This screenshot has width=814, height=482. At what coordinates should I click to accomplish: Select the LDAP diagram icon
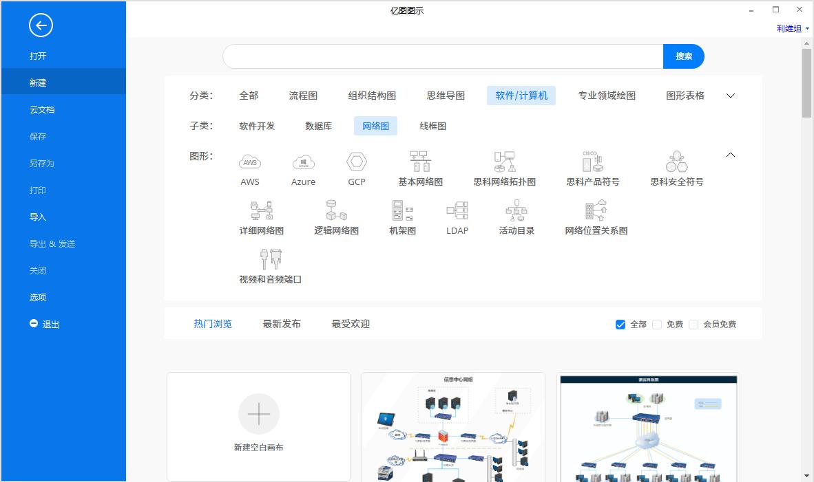(457, 210)
